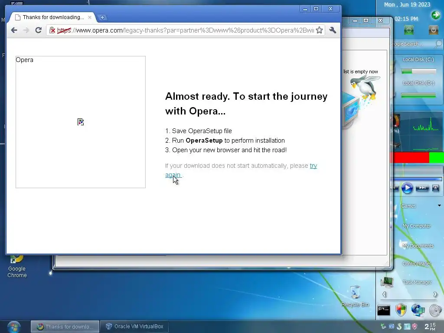This screenshot has height=333, width=444.
Task: Play media in sidebar player
Action: pyautogui.click(x=407, y=188)
